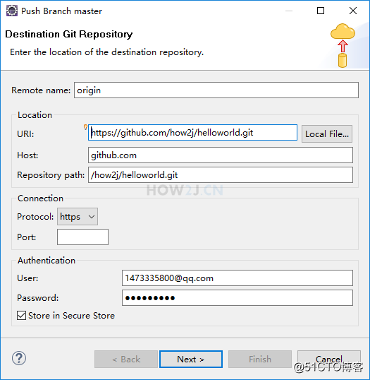Screen dimensions: 370x380
Task: Click the disabled Finish button
Action: [x=260, y=359]
